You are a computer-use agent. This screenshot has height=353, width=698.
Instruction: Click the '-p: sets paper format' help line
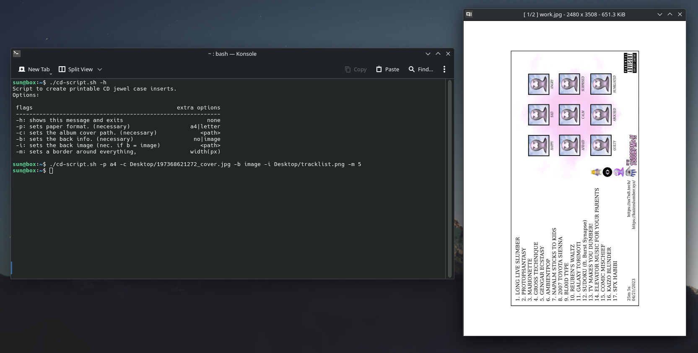[x=73, y=127]
